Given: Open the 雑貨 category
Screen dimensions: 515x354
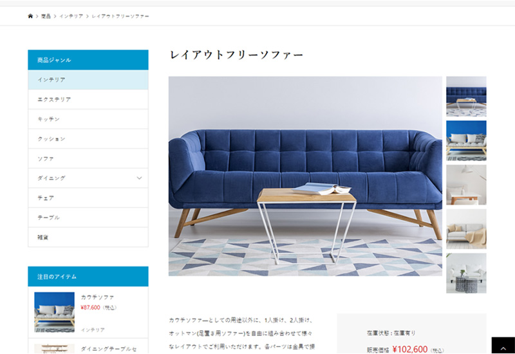Looking at the screenshot, I should point(88,237).
